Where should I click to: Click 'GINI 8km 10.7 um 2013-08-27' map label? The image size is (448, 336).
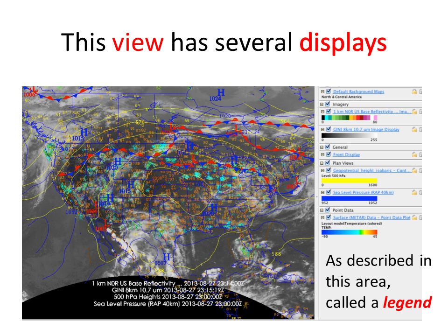pos(168,290)
